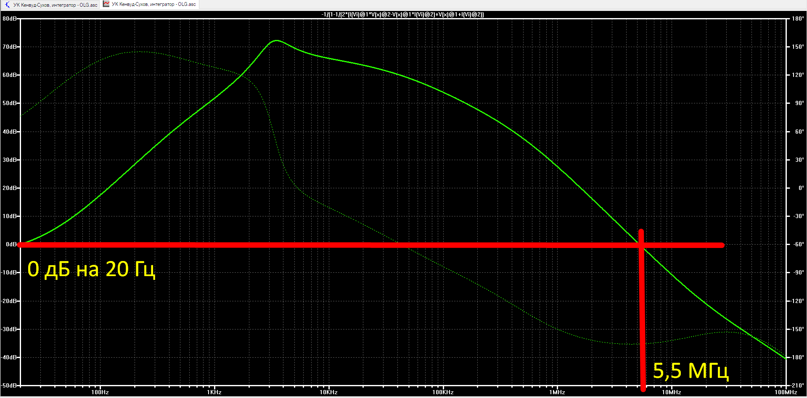Click the -50dB left axis label
The width and height of the screenshot is (807, 398).
point(9,385)
